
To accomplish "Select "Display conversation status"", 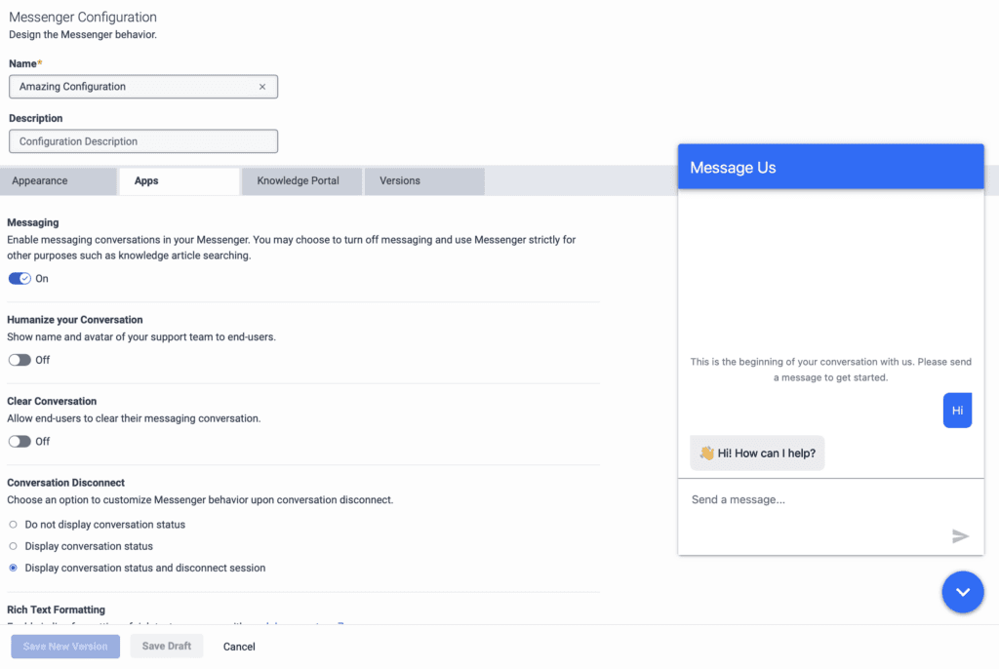I will coord(11,546).
